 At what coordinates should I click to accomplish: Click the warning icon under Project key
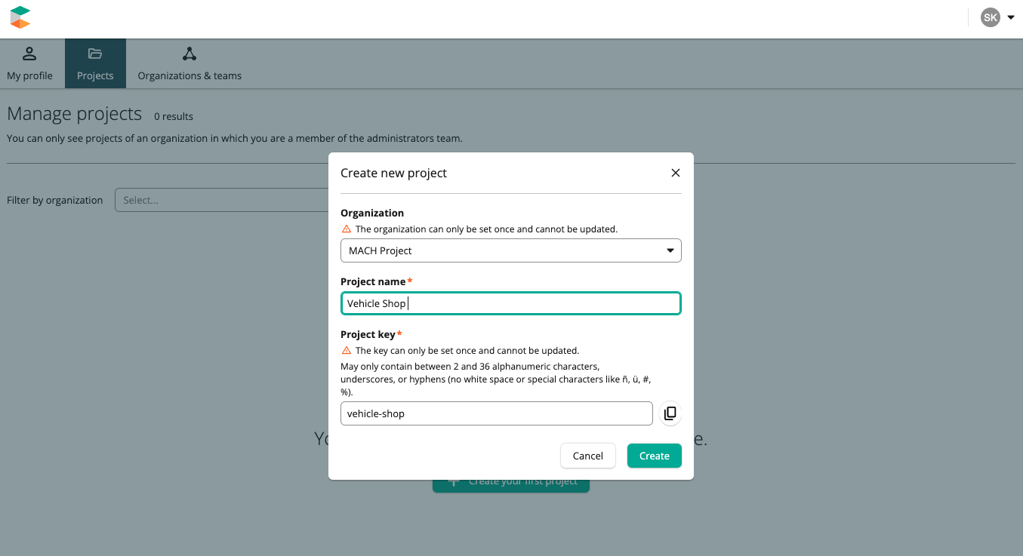click(347, 350)
